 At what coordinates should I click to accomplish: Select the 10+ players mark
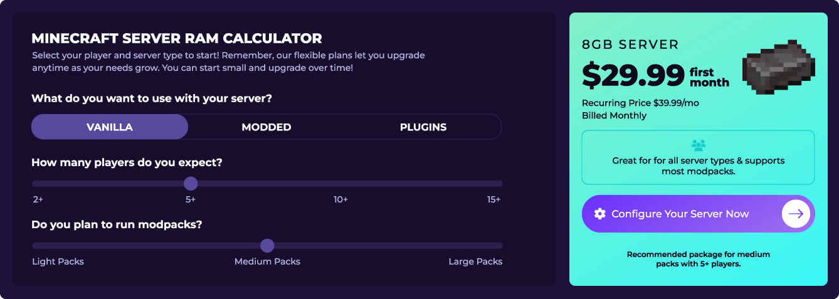pyautogui.click(x=340, y=199)
